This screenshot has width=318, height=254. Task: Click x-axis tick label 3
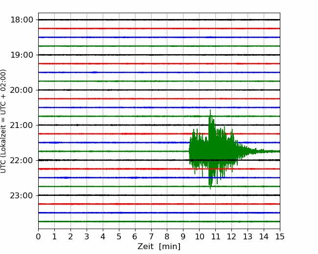[x=87, y=236]
